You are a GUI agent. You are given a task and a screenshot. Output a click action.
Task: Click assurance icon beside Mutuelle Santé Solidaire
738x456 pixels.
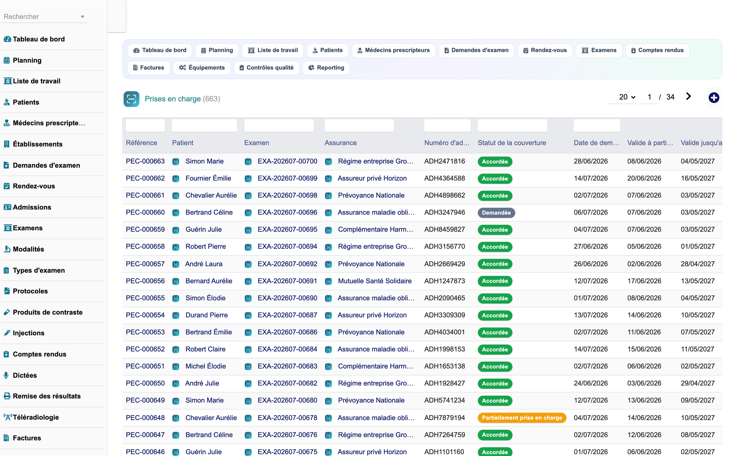[x=328, y=281]
